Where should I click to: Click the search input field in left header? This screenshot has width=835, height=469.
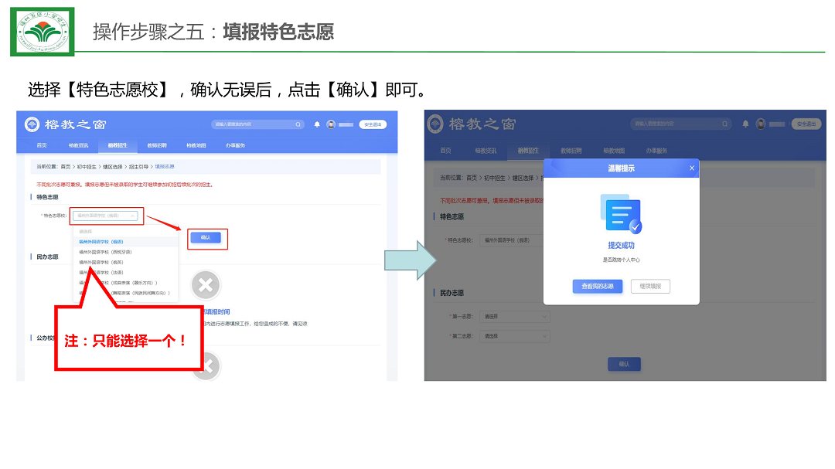click(x=251, y=124)
